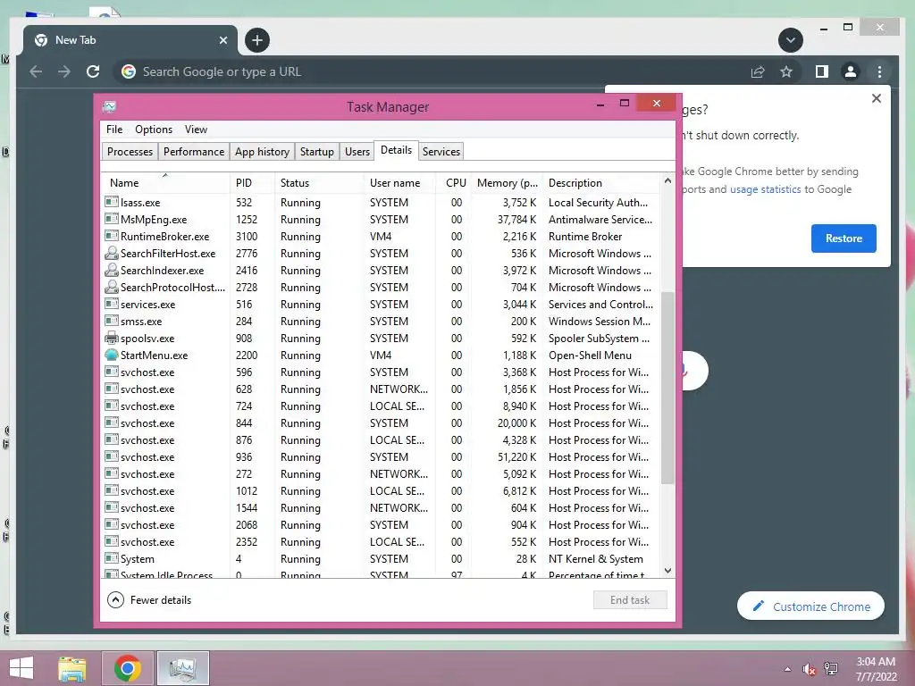This screenshot has width=915, height=686.
Task: Dismiss the Chrome restore pages bubble
Action: (876, 98)
